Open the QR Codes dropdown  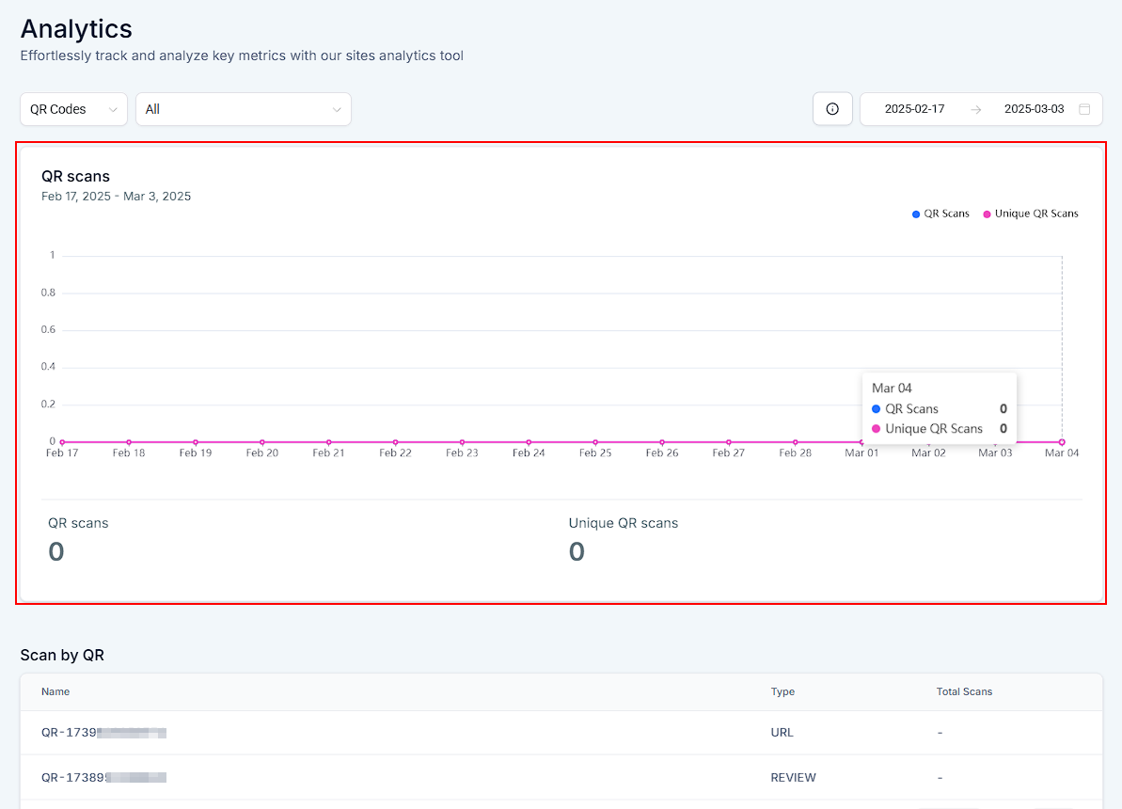[x=73, y=109]
